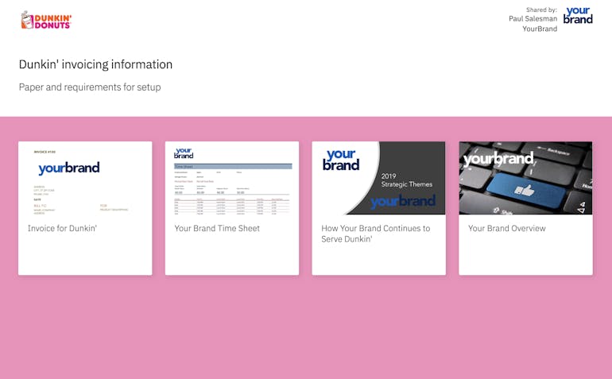Open the 2019 Strategic Themes thumbnail

tap(378, 178)
